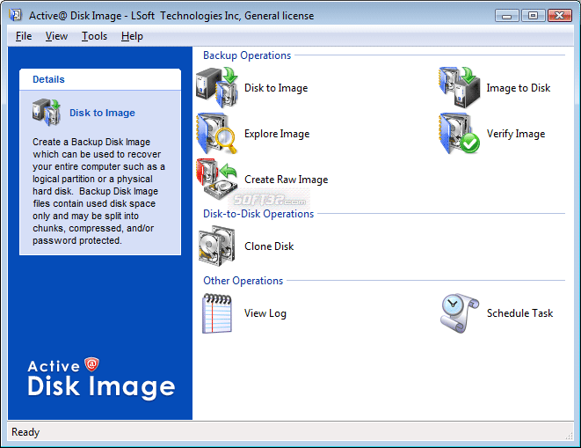The height and width of the screenshot is (448, 581).
Task: Click the Schedule Task clock scroll icon
Action: click(460, 312)
